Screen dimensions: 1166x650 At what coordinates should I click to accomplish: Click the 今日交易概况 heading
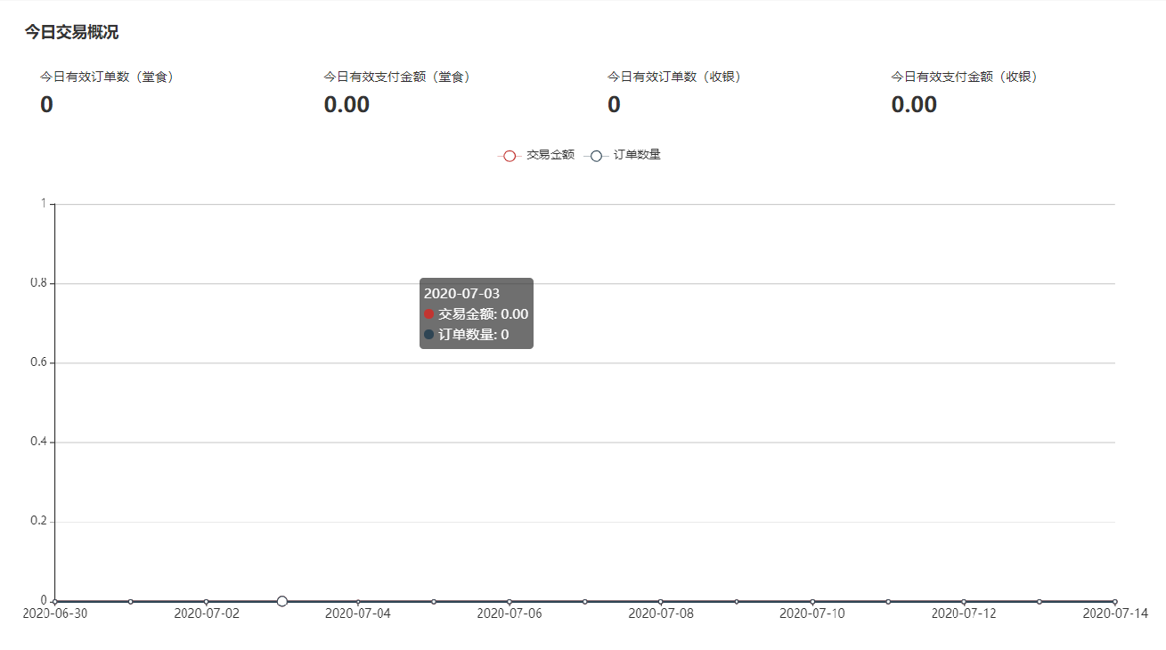tap(71, 33)
